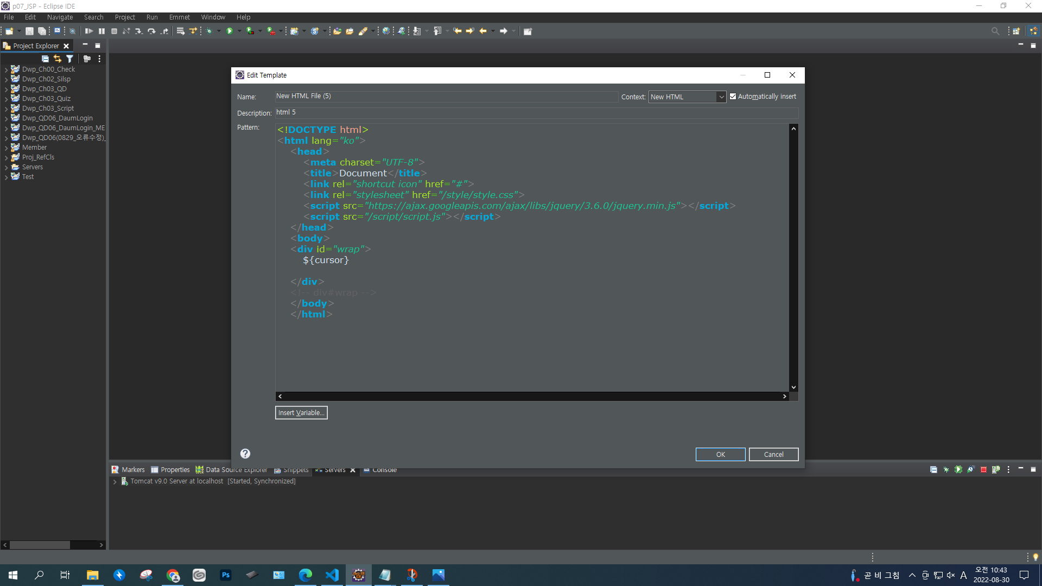Expand the Dwp_Ch03_Quiz project
The height and width of the screenshot is (586, 1042).
coord(6,99)
